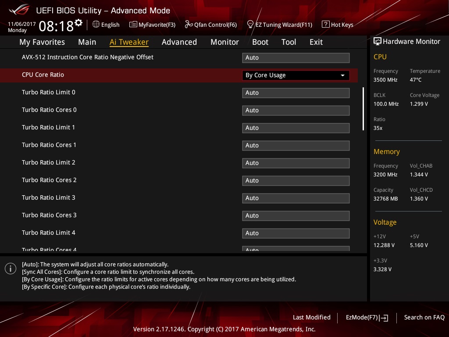This screenshot has width=449, height=337.
Task: Switch to the Boot tab
Action: (260, 42)
